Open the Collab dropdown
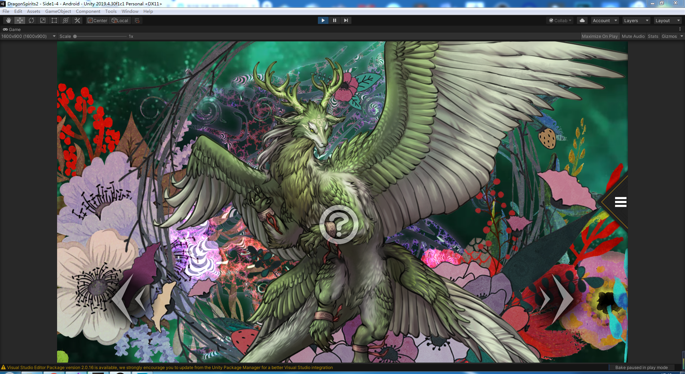Viewport: 685px width, 374px height. pos(560,20)
